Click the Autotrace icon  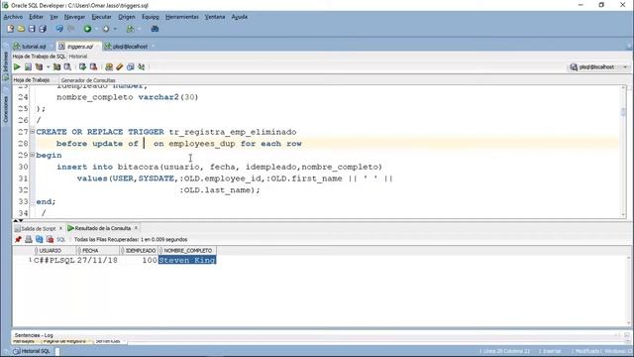[56, 66]
